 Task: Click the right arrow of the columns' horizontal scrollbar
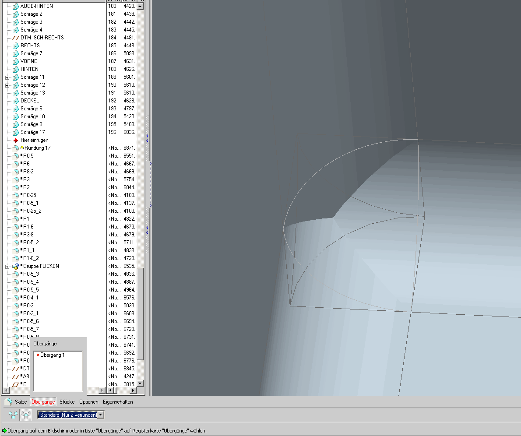(133, 390)
